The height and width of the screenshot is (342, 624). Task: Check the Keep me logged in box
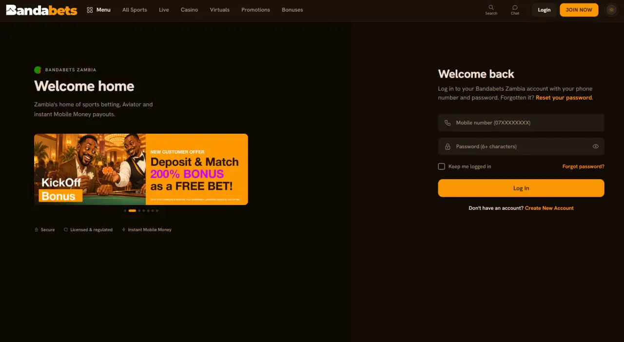click(x=441, y=166)
